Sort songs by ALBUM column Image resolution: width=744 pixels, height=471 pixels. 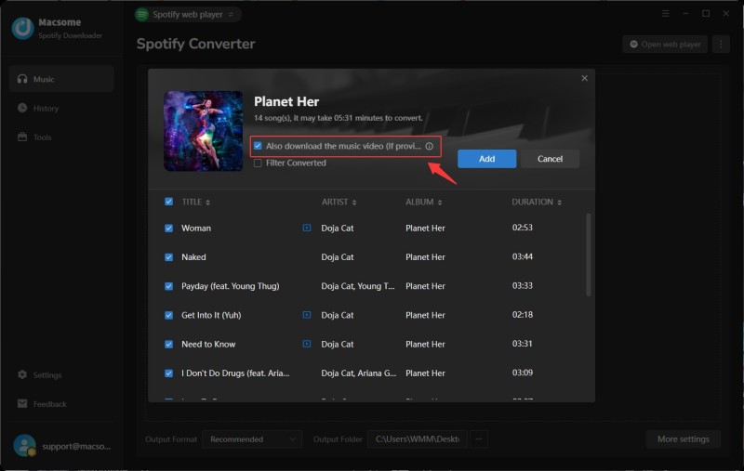(x=424, y=202)
